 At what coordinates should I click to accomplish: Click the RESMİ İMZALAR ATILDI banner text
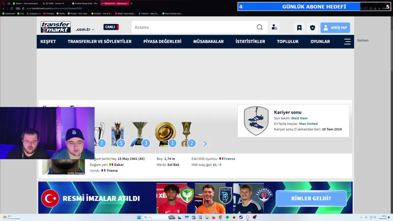point(101,198)
